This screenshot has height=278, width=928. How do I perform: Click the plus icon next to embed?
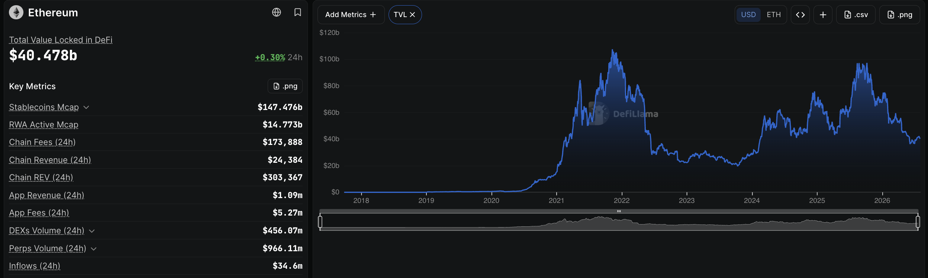click(x=823, y=14)
